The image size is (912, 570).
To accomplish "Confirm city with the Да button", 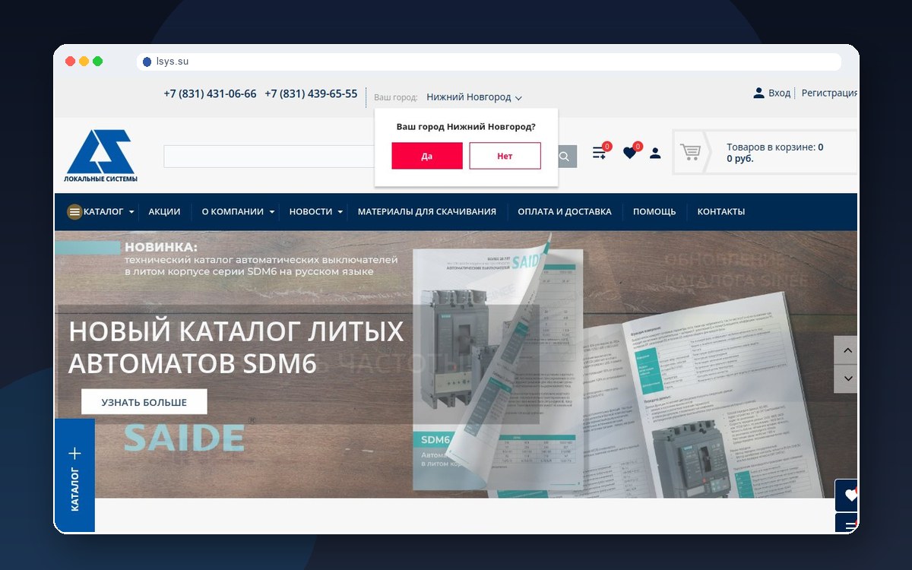I will click(x=427, y=156).
